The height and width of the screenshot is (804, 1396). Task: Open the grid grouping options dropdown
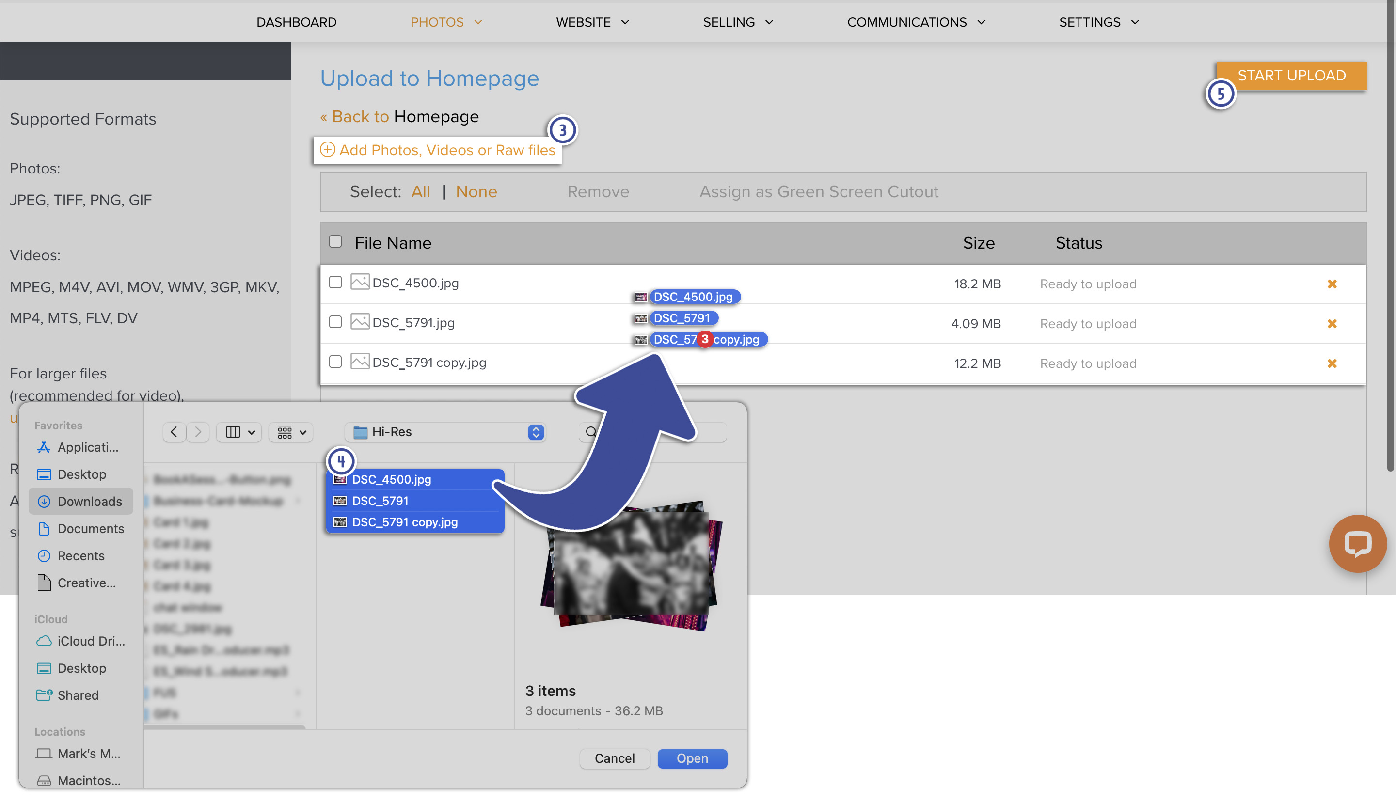[291, 432]
